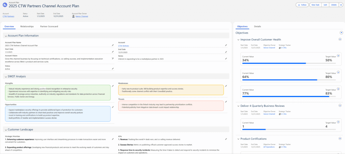Screen dimensions: 345x154
Task: Edit the Account Plan Name field pencil
Action: point(113,45)
